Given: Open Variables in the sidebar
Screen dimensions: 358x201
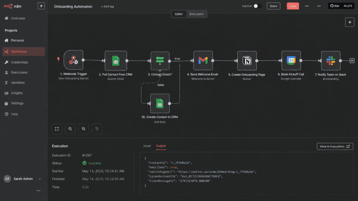Looking at the screenshot, I should click(x=18, y=83).
